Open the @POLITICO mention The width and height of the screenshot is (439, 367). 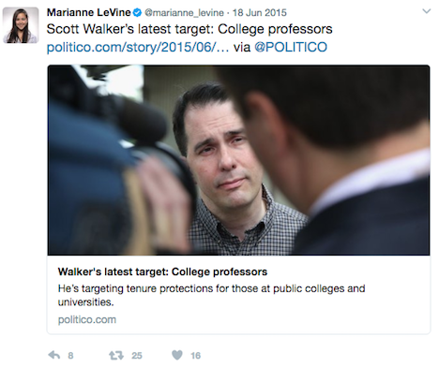291,47
